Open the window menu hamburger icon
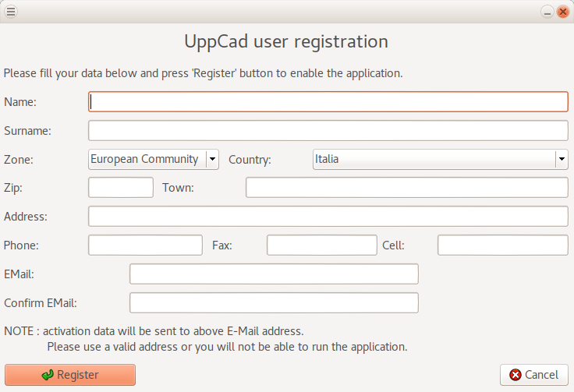 (x=11, y=12)
